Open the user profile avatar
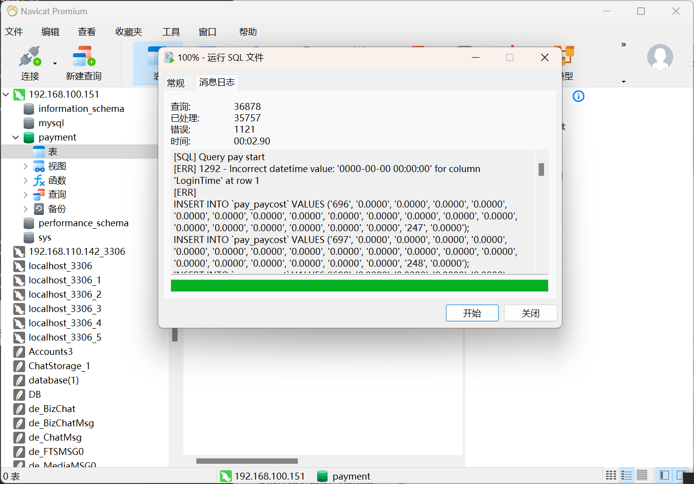 660,57
